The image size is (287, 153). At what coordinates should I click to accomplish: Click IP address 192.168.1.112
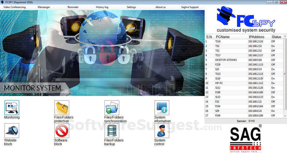coord(255,83)
